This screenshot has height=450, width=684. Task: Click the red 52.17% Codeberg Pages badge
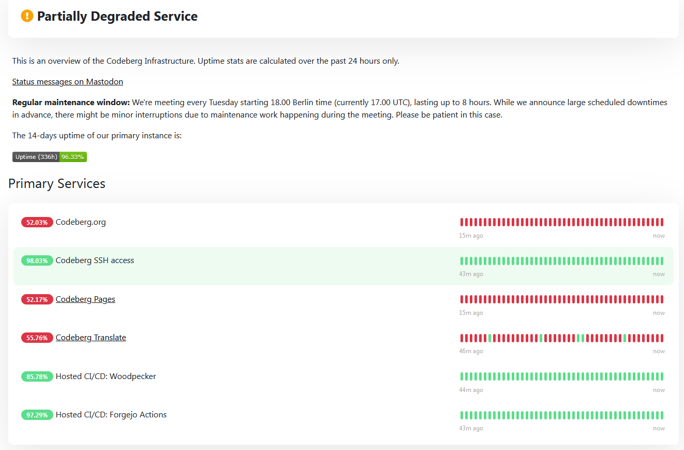coord(37,299)
